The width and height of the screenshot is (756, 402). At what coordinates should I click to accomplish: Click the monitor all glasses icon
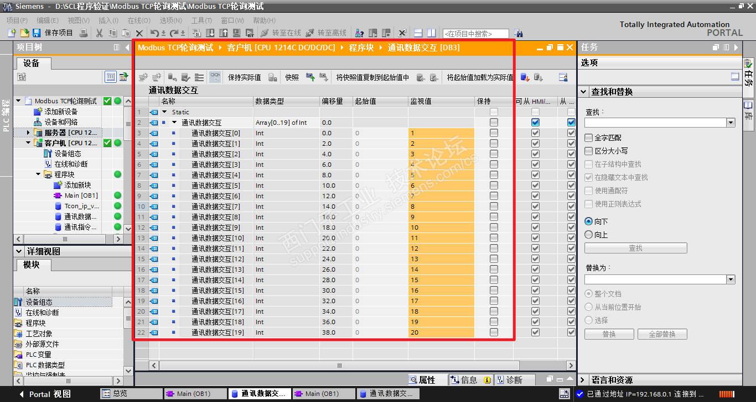(x=215, y=77)
